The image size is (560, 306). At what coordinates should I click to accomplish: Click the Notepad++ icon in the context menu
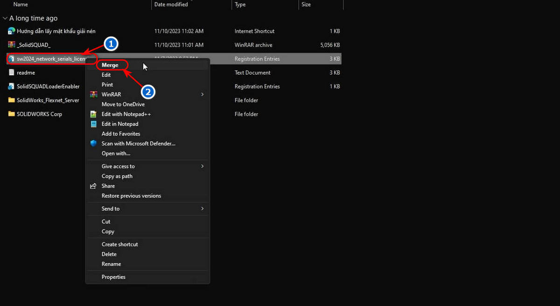[93, 114]
